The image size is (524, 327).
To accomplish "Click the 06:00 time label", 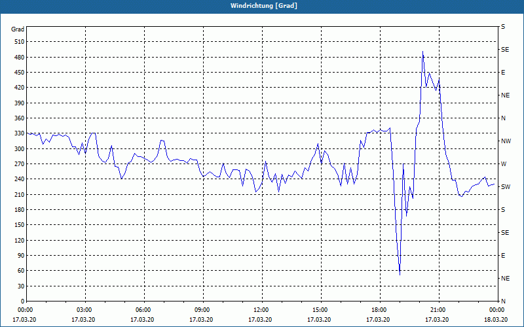I will pos(143,310).
